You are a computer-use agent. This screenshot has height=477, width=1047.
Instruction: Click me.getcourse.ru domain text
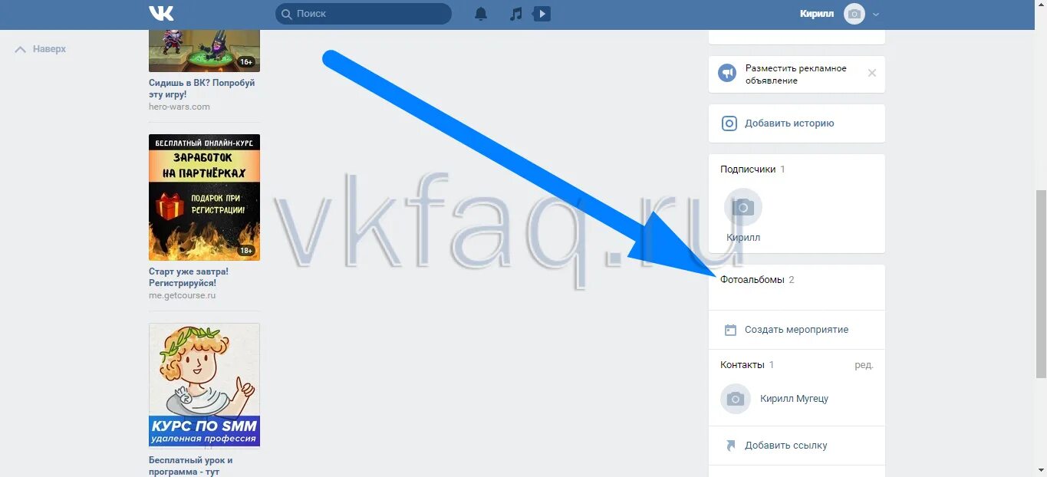183,295
